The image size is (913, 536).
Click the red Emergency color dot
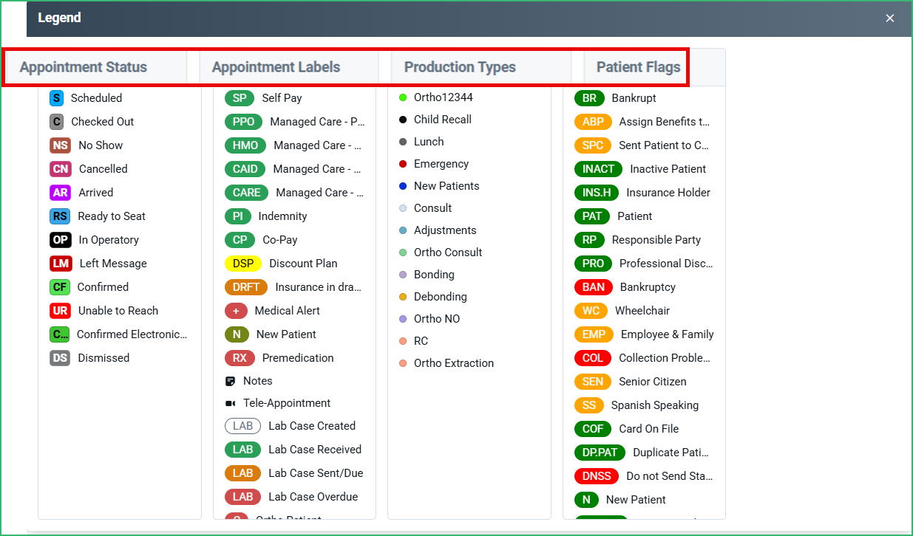coord(403,164)
